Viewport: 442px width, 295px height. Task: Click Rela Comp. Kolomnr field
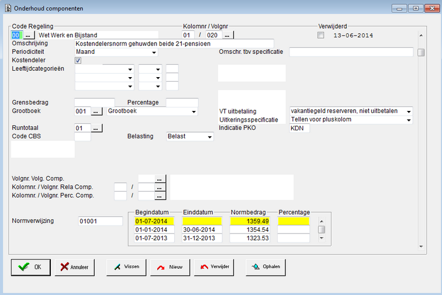120,188
